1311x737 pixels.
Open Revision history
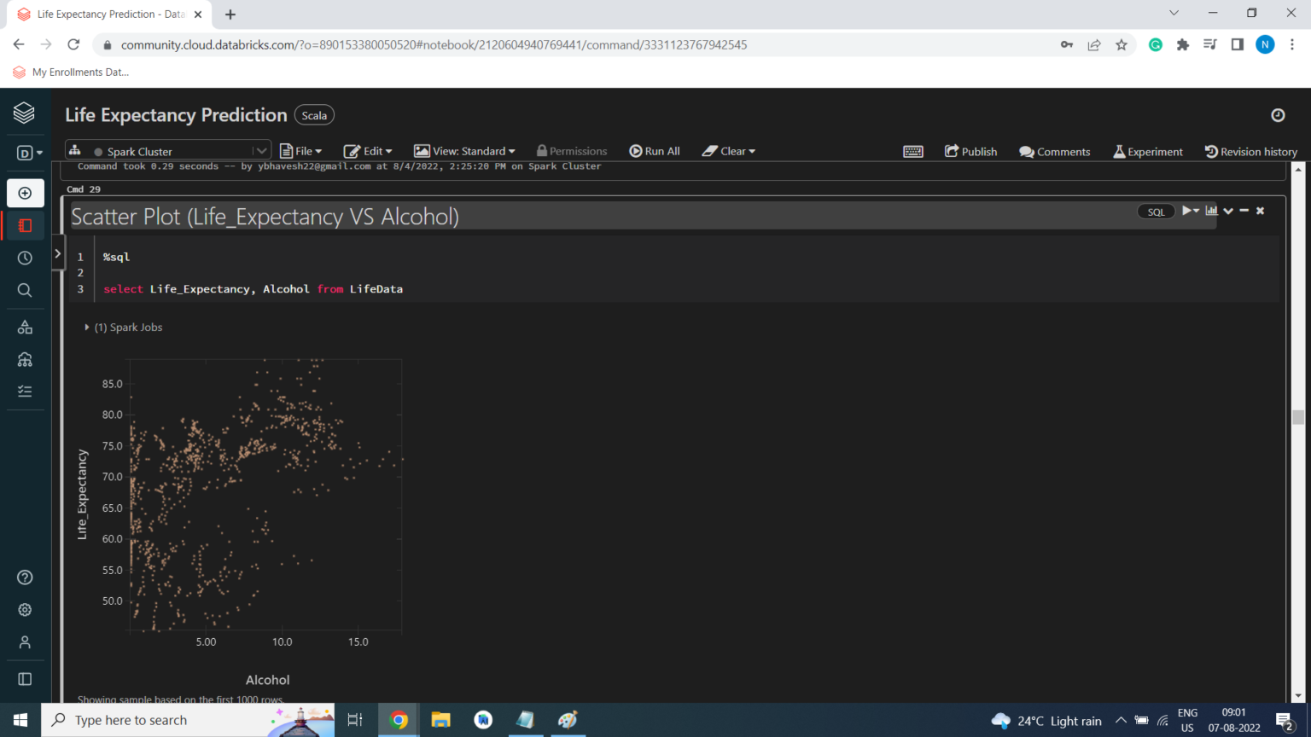point(1250,151)
